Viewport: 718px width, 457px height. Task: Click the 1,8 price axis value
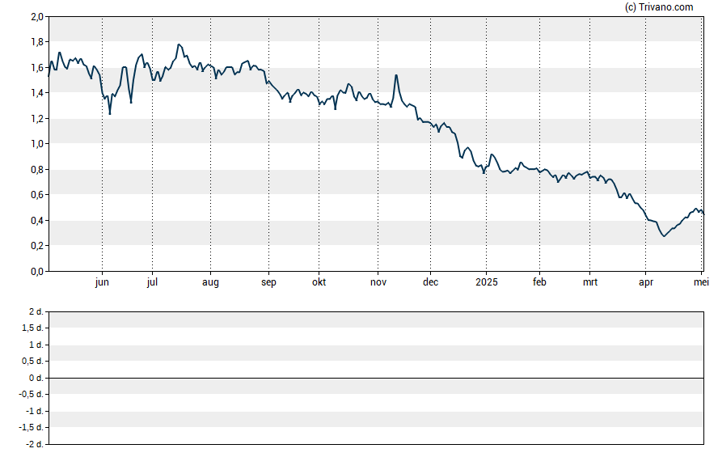click(37, 42)
